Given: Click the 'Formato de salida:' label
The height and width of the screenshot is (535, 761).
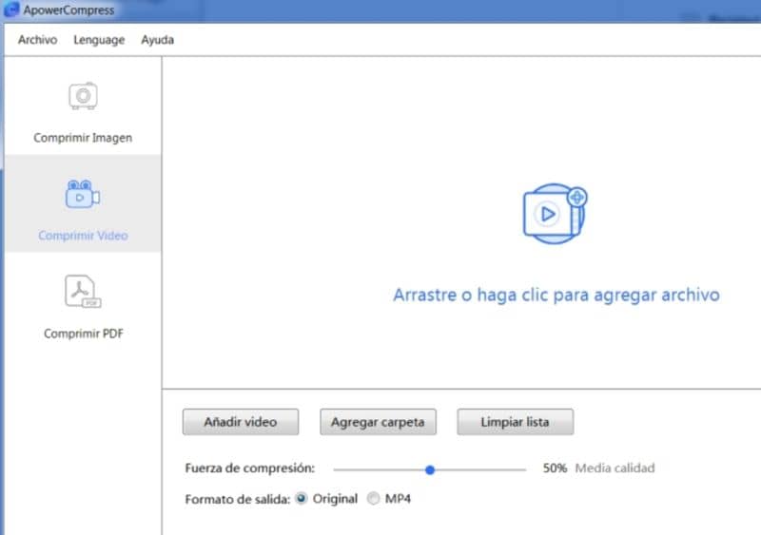Looking at the screenshot, I should tap(237, 499).
